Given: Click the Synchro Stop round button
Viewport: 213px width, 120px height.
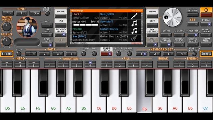Looking at the screenshot, I should point(94,54).
